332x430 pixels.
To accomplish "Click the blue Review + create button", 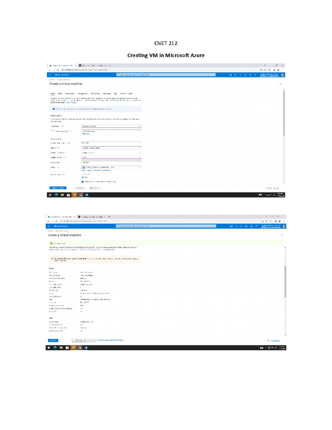I will click(58, 188).
